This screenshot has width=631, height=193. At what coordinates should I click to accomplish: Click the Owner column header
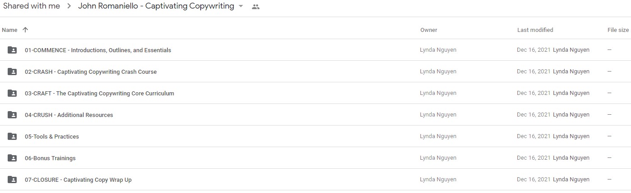coord(428,30)
